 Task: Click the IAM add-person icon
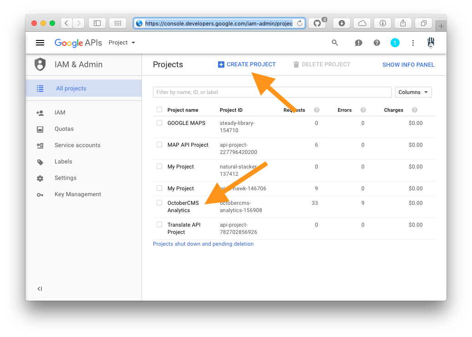click(40, 113)
